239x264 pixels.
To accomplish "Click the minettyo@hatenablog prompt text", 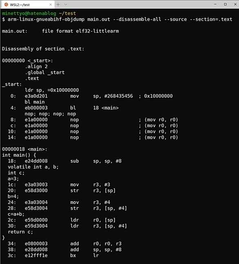I will coord(29,13).
